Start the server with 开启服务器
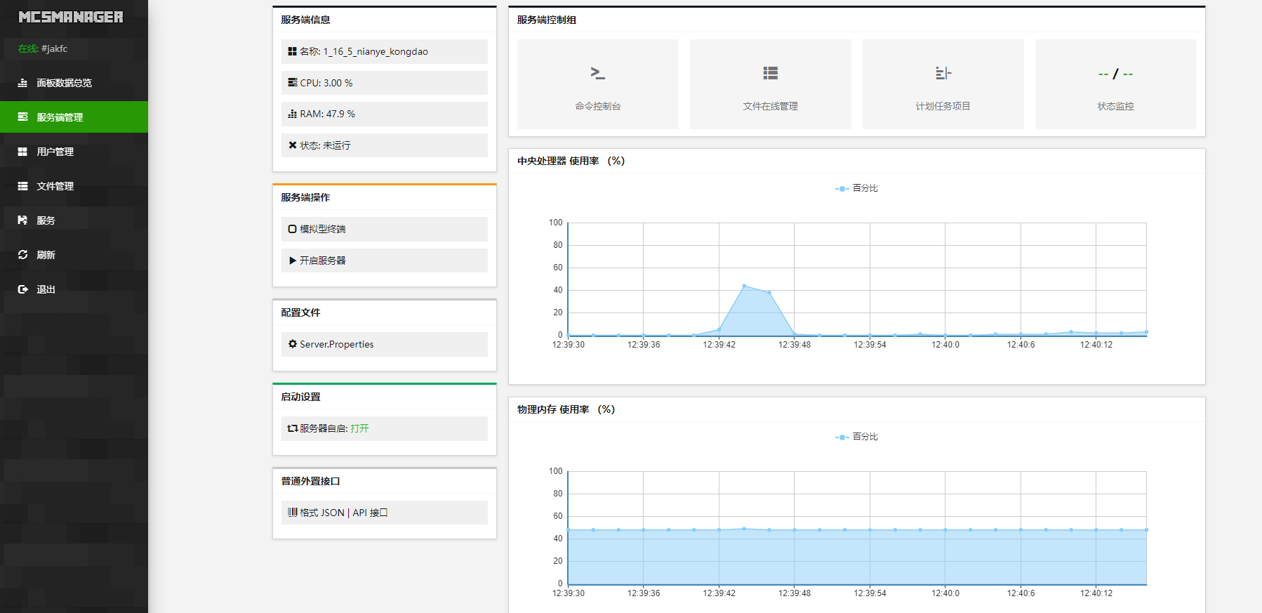This screenshot has height=613, width=1262. (385, 261)
